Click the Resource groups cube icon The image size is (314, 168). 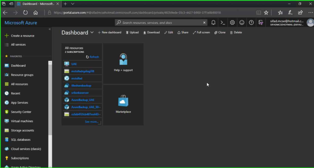[x=7, y=75]
